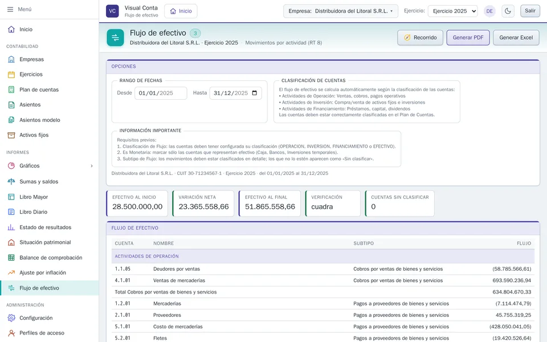The image size is (547, 342).
Task: Click the Ejercicios calendar icon
Action: (x=11, y=74)
